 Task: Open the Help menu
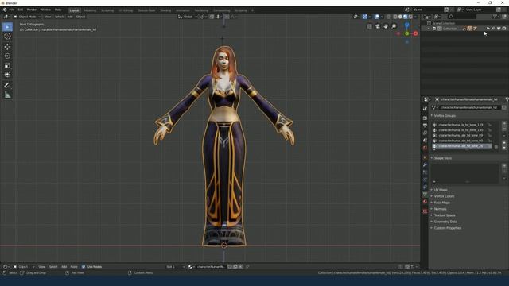pyautogui.click(x=58, y=10)
